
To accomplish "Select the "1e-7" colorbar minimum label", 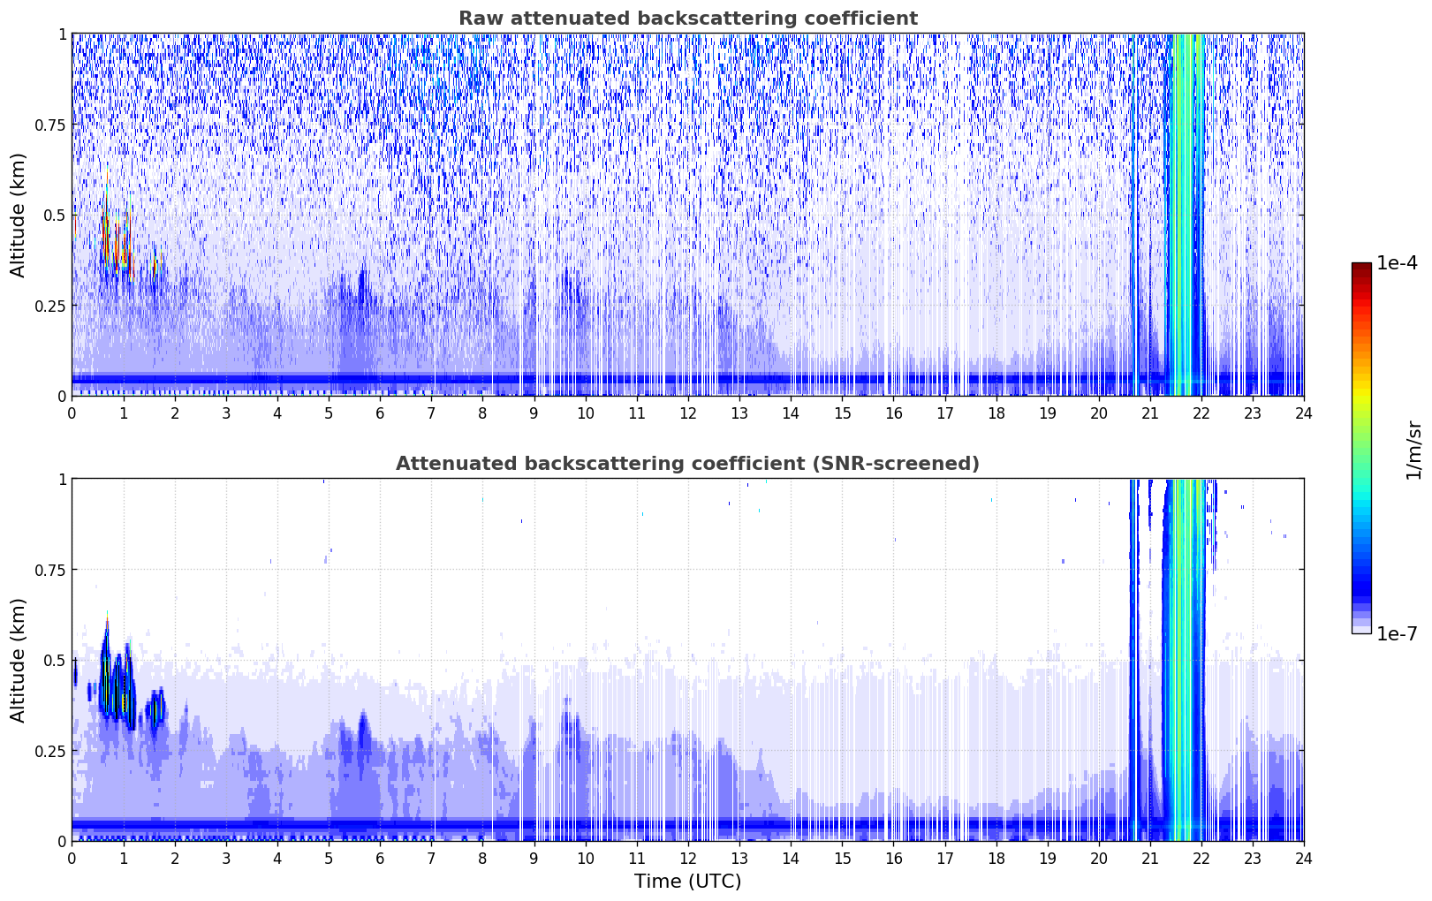I will (1397, 634).
